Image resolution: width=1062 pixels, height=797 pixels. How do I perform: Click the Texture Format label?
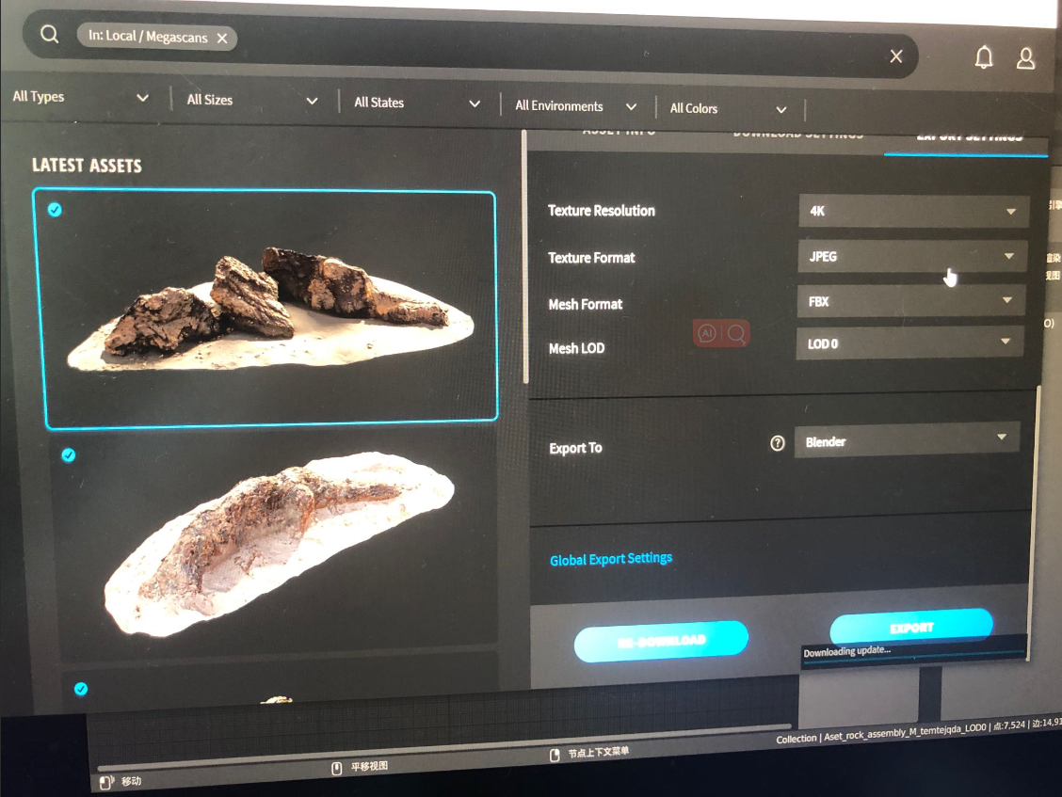591,257
